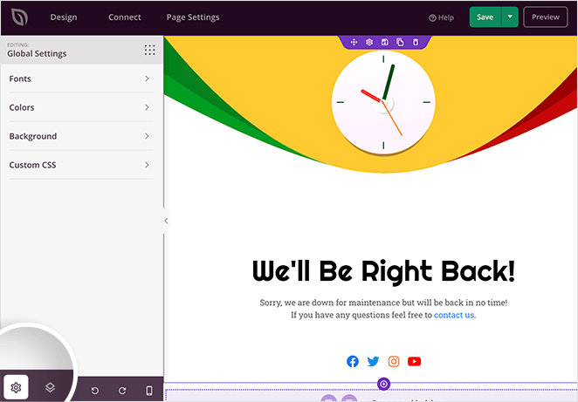Select the clock image
Image resolution: width=578 pixels, height=402 pixels.
tap(383, 102)
